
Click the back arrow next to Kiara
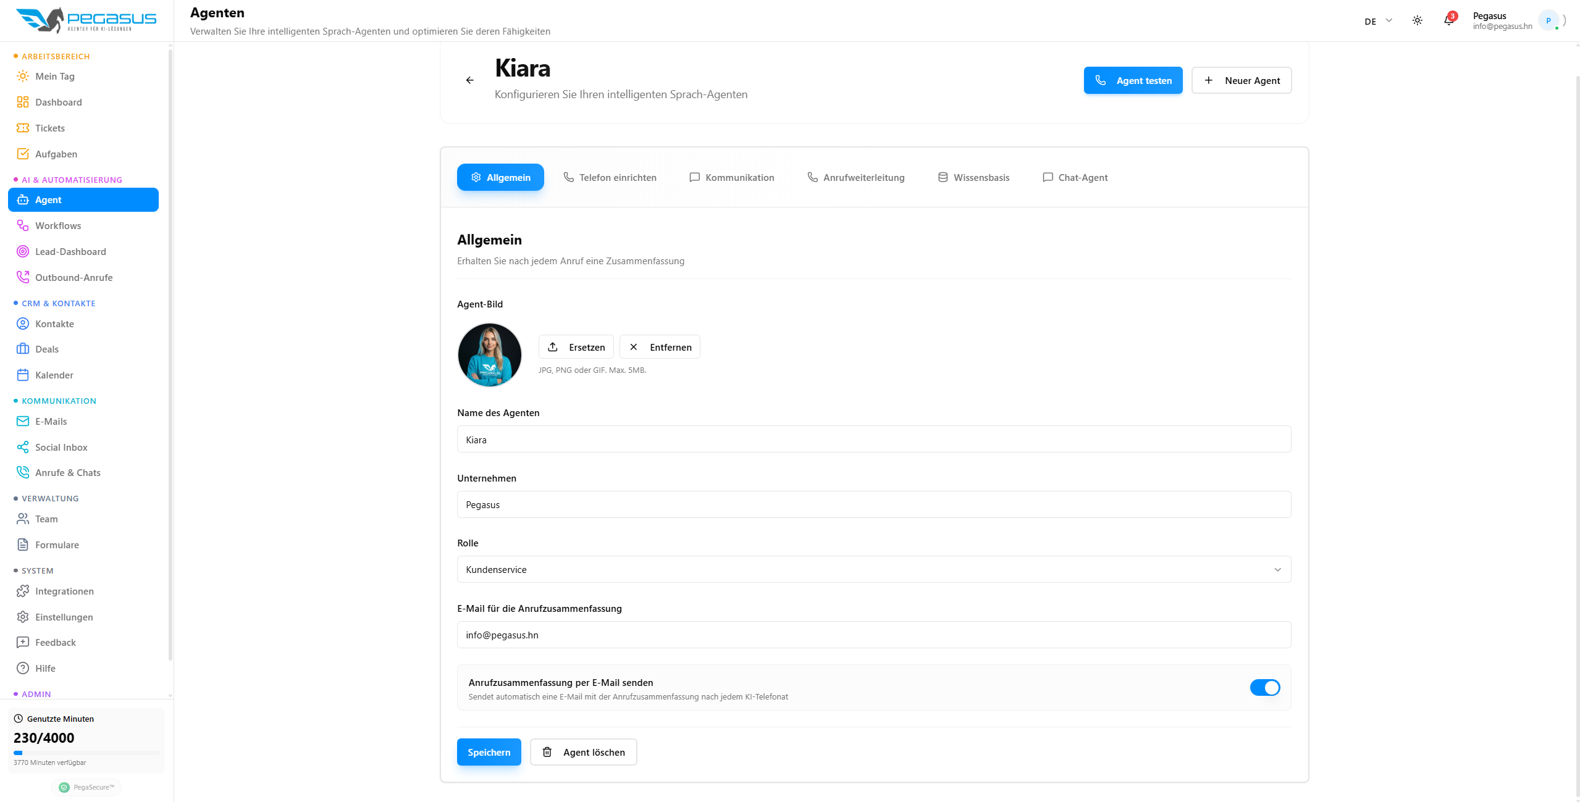point(469,80)
